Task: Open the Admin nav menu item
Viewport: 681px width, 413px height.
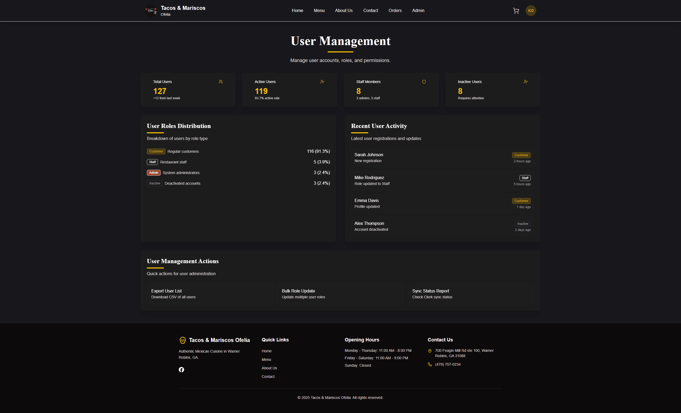Action: coord(418,10)
